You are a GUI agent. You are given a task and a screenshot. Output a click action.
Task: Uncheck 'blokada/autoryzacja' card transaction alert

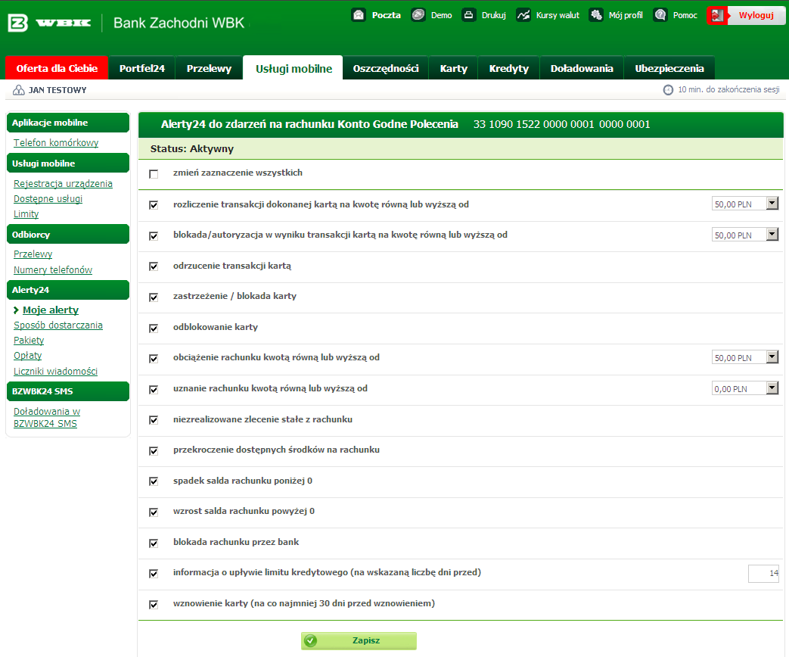click(x=154, y=235)
